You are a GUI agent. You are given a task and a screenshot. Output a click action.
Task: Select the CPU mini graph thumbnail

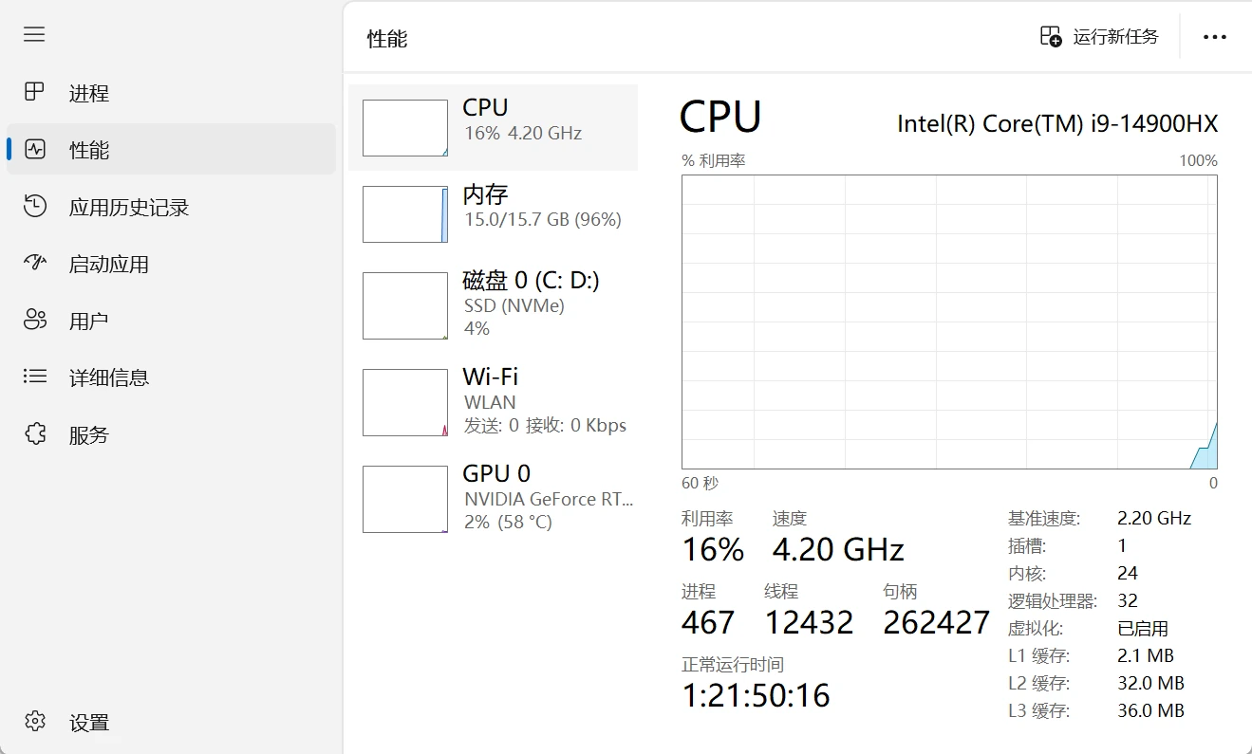[405, 128]
